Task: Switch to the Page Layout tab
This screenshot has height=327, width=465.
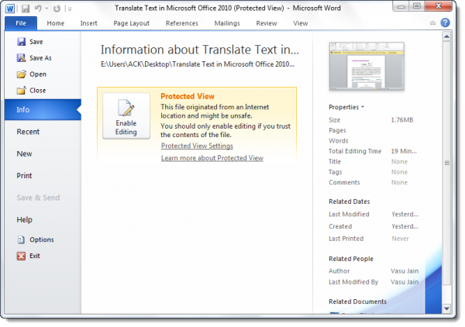Action: pyautogui.click(x=132, y=23)
